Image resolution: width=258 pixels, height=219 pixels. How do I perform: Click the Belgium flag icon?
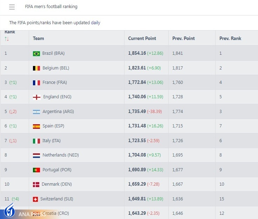[36, 68]
